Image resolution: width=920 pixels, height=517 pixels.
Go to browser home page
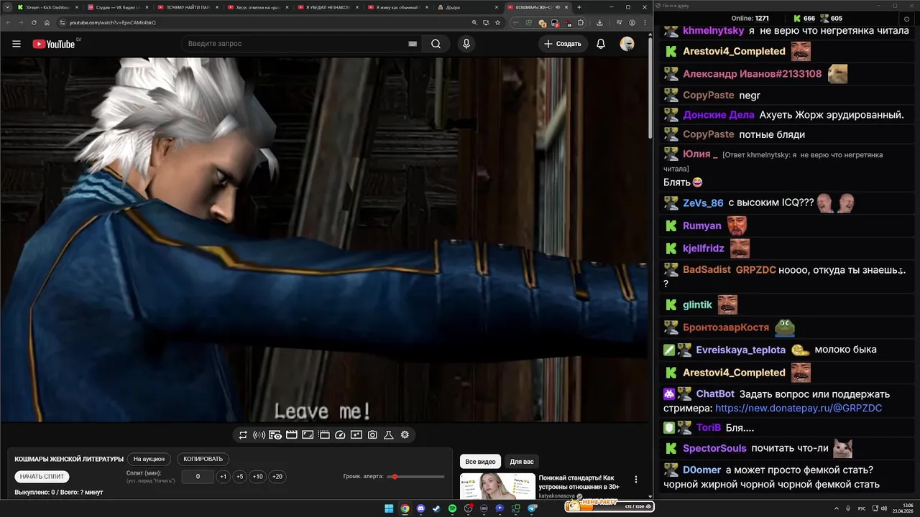tap(47, 22)
